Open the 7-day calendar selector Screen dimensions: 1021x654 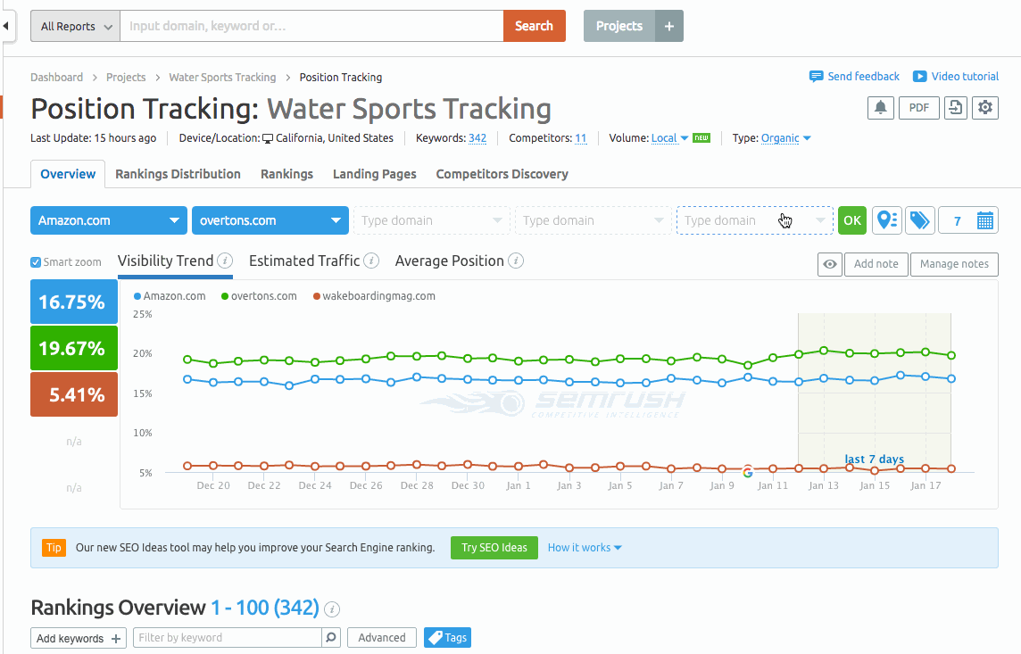(967, 219)
